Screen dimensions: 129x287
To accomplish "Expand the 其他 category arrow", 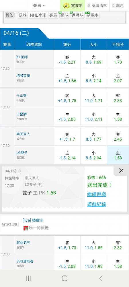I will 10,15.
